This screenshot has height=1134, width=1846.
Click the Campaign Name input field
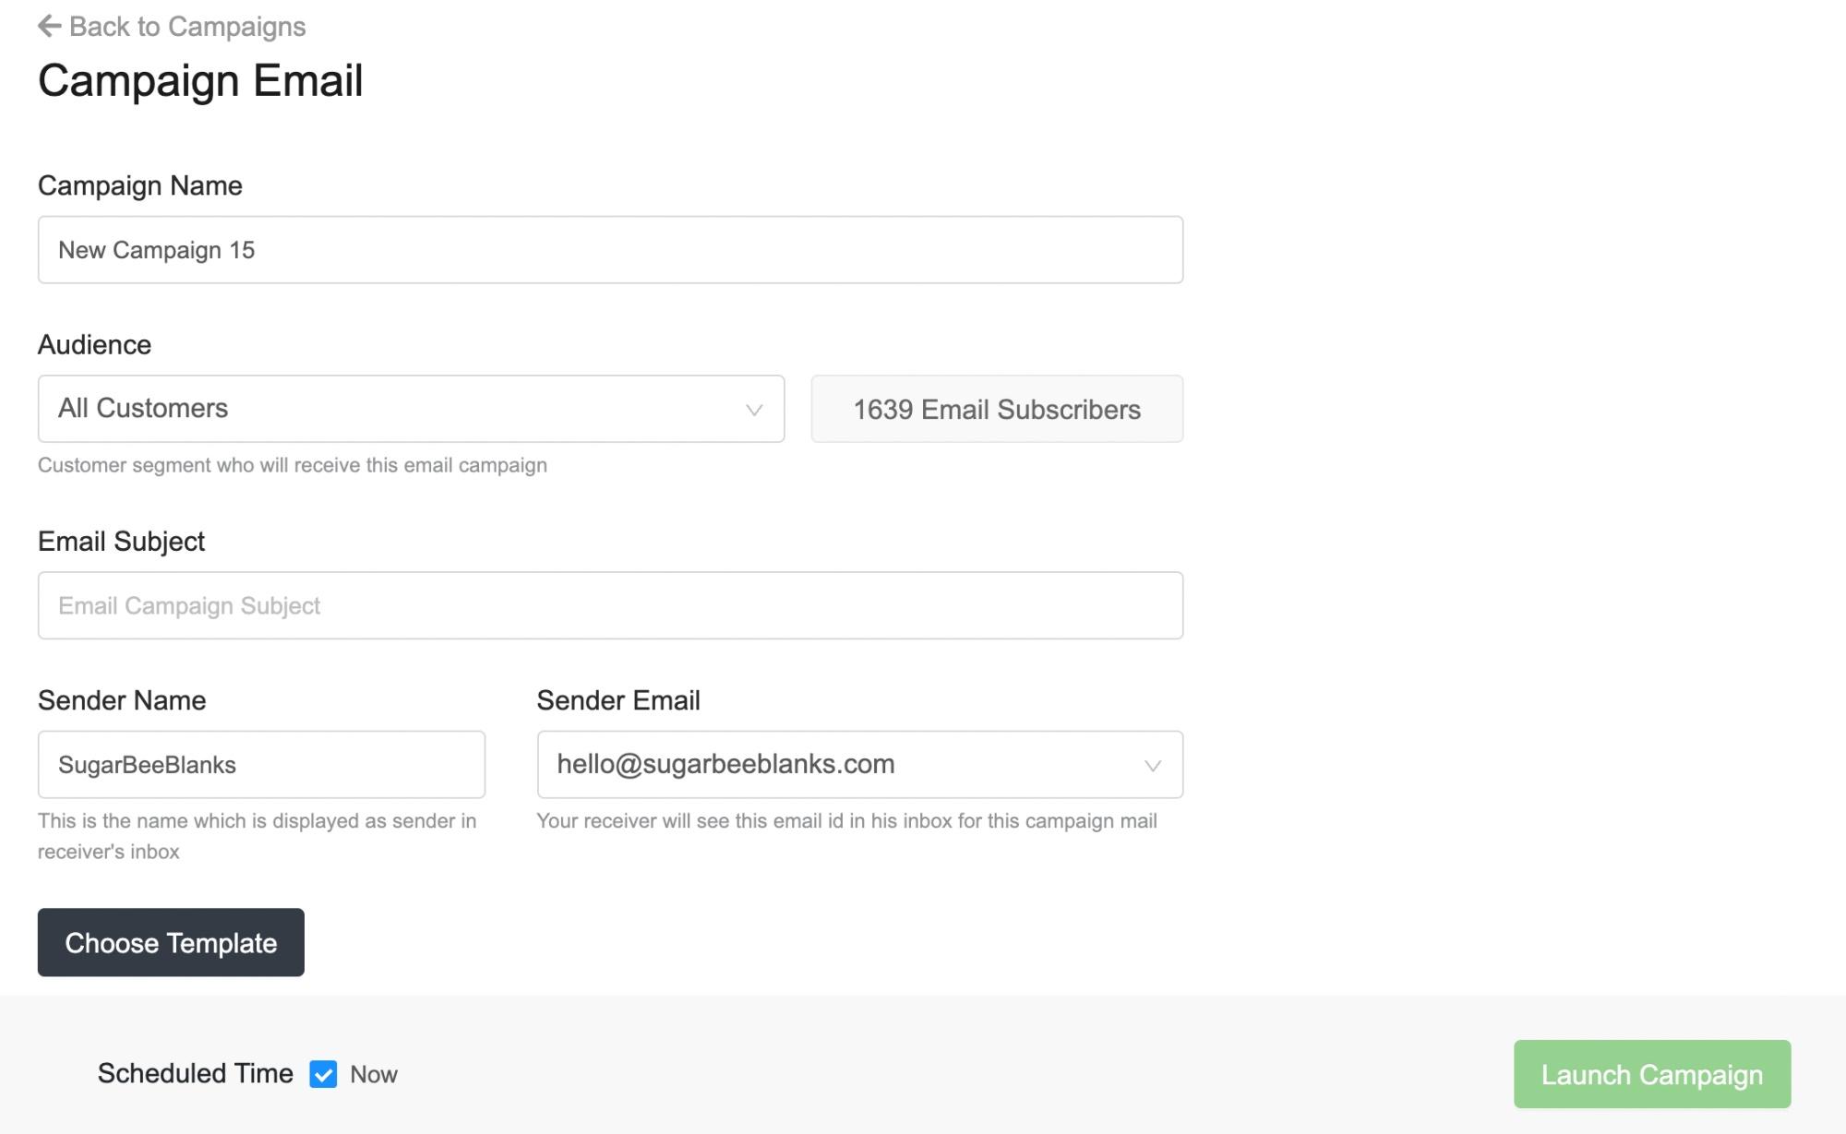click(x=610, y=250)
